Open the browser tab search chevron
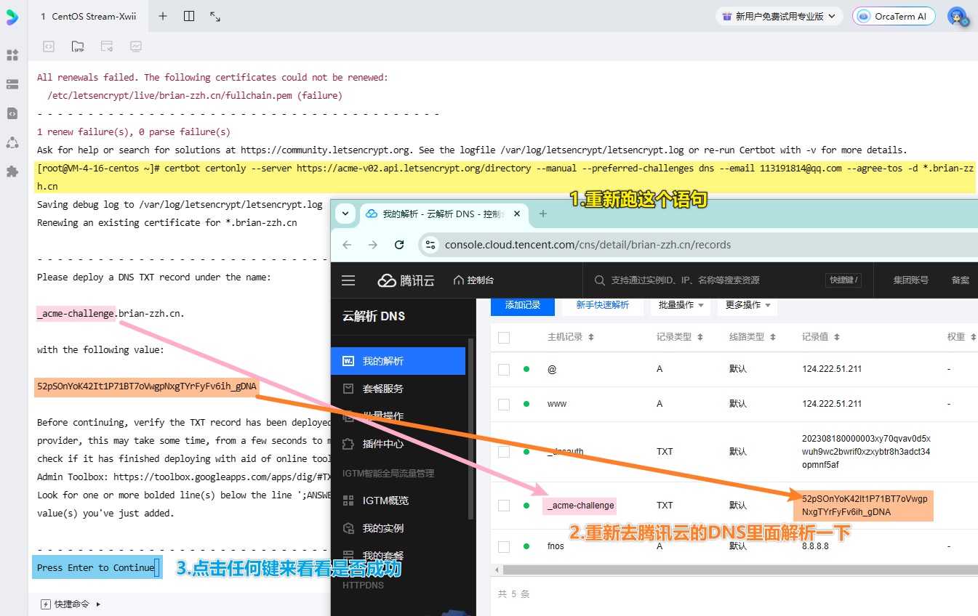This screenshot has height=616, width=978. click(x=345, y=214)
